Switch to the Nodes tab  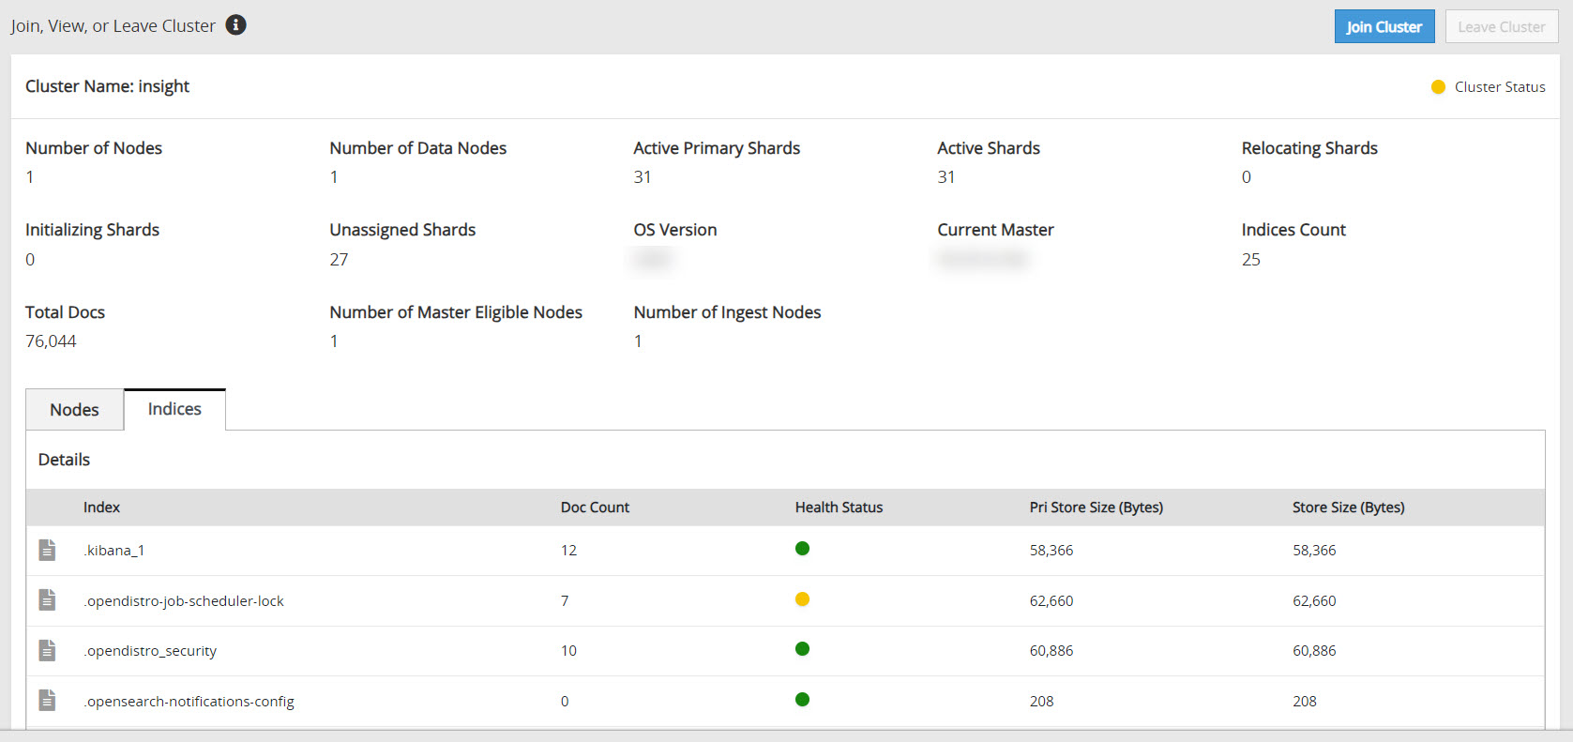(x=74, y=410)
